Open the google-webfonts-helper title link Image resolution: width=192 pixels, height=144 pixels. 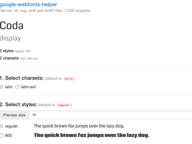click(x=29, y=4)
